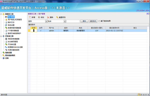Open the www.accessoft.com link
This screenshot has height=96, width=150.
coord(7,4)
